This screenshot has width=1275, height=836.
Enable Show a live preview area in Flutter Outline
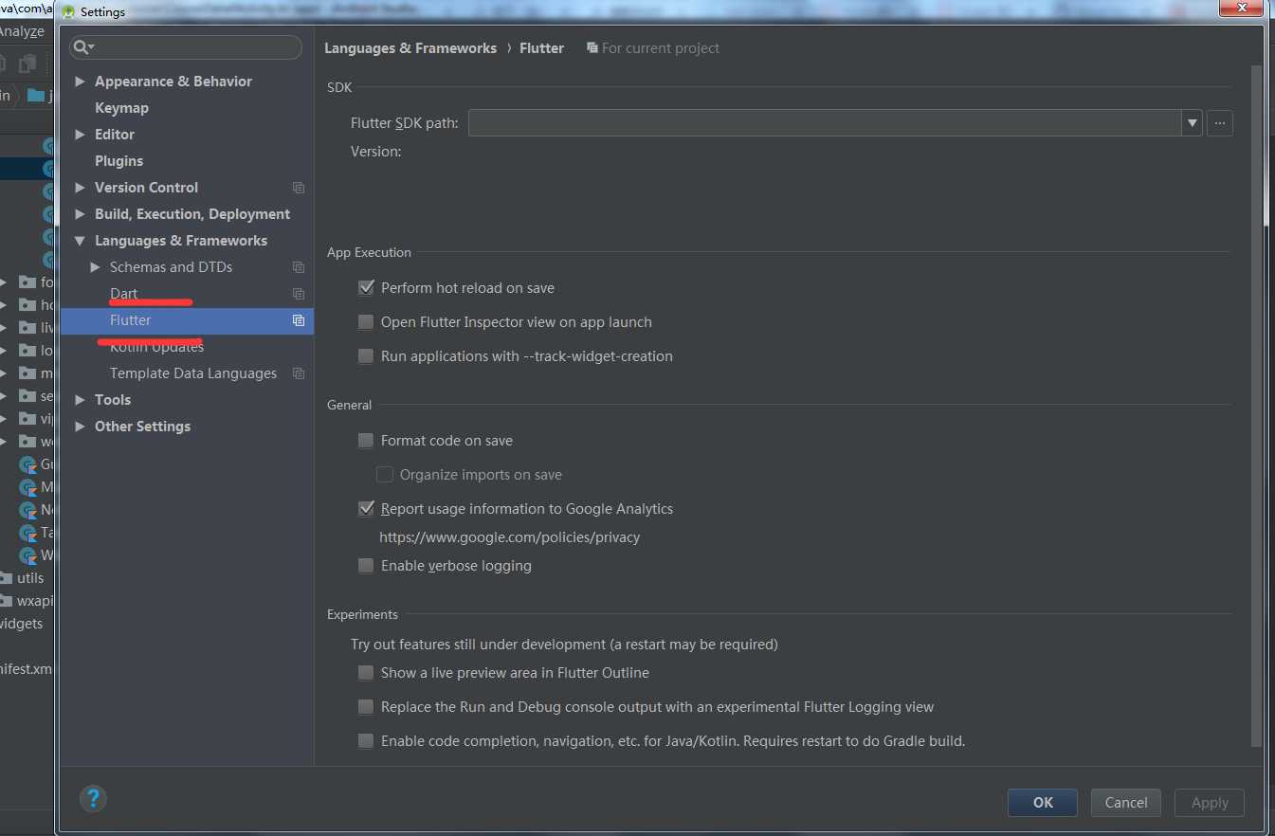[x=366, y=673]
